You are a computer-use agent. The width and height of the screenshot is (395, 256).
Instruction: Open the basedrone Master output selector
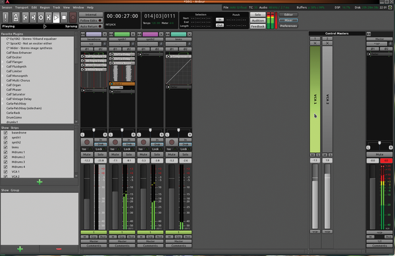coord(93,241)
